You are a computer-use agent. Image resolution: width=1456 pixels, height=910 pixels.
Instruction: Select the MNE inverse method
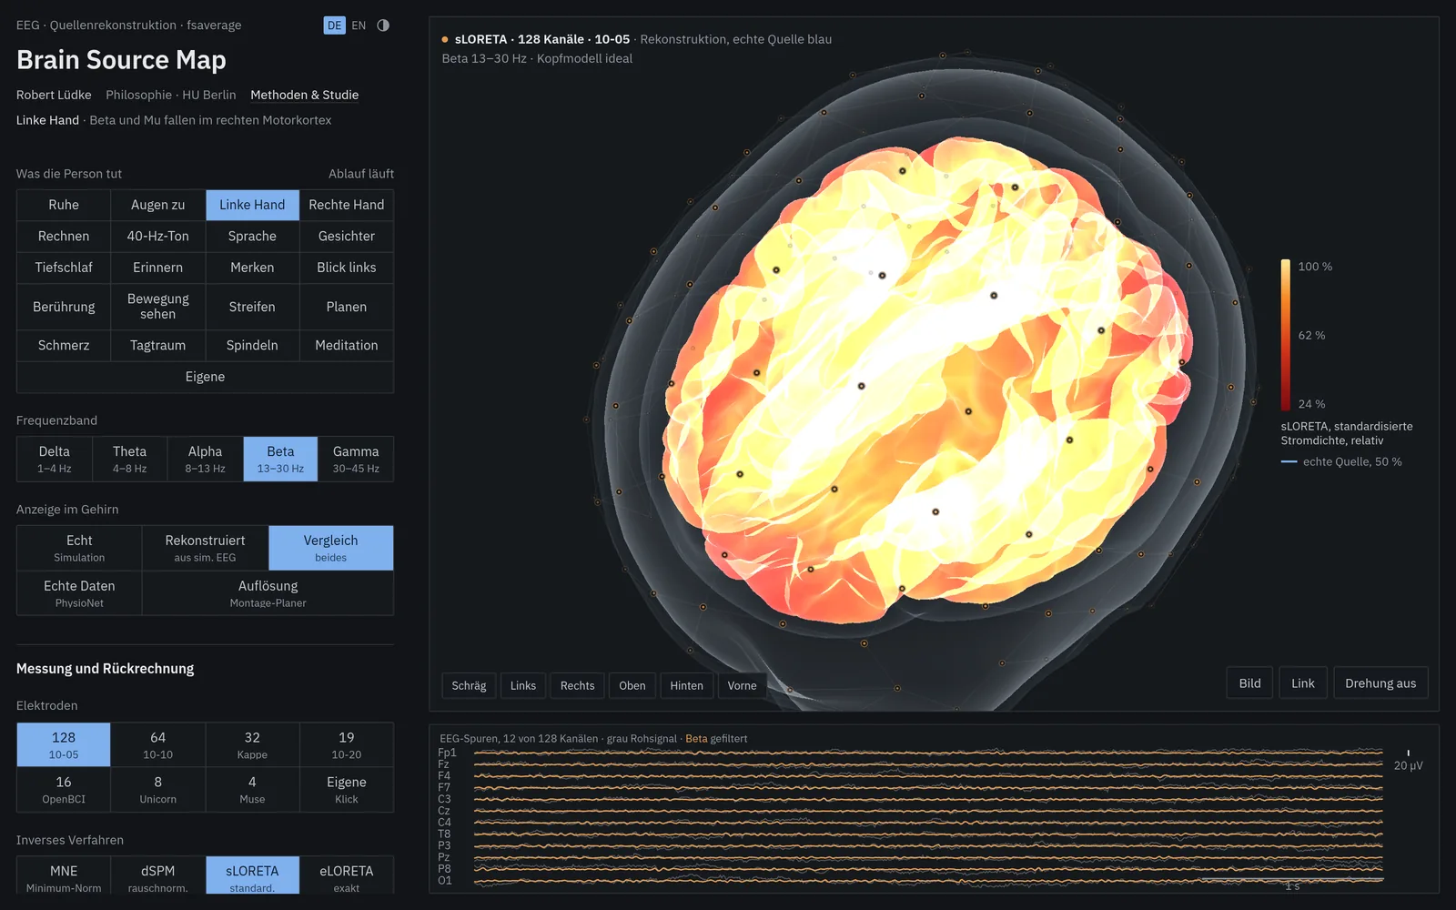(64, 875)
